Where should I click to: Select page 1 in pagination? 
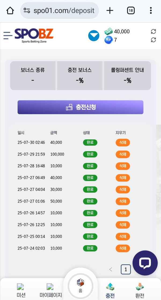point(126,269)
